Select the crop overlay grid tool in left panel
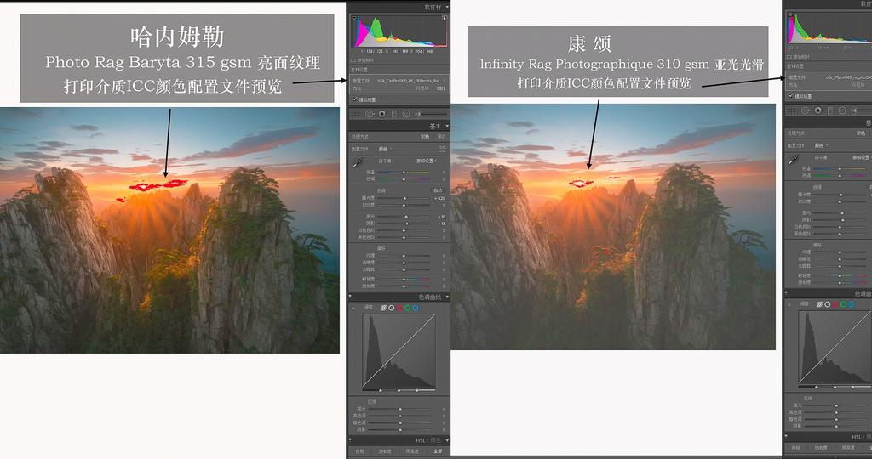Image resolution: width=872 pixels, height=459 pixels. pyautogui.click(x=355, y=114)
